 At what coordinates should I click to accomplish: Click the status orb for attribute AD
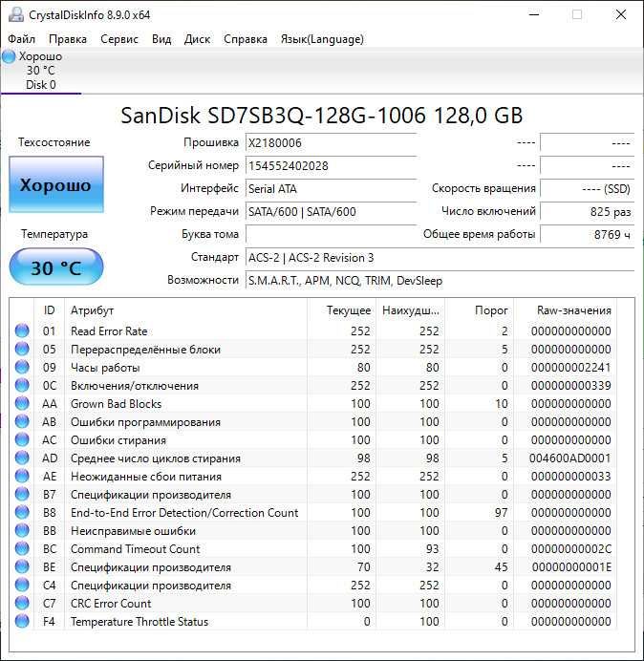(22, 458)
